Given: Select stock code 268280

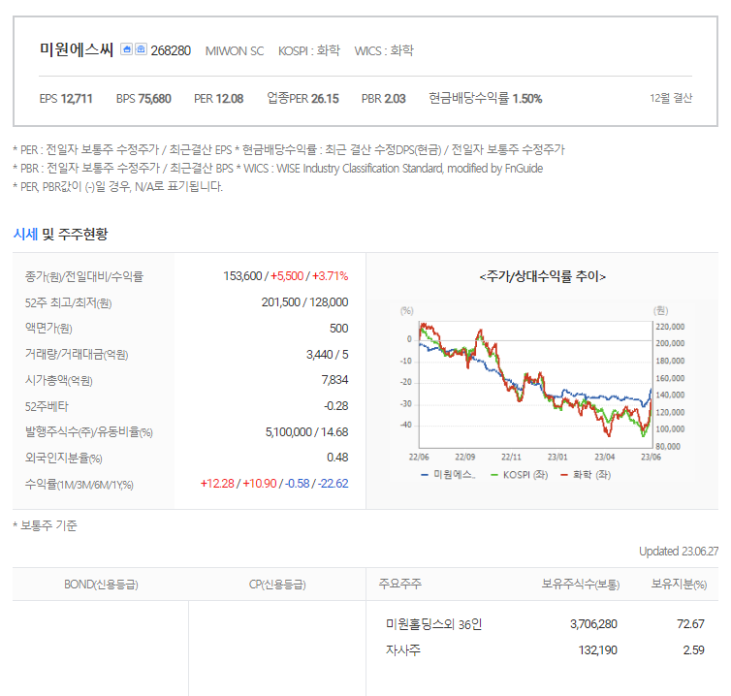Looking at the screenshot, I should pos(171,50).
